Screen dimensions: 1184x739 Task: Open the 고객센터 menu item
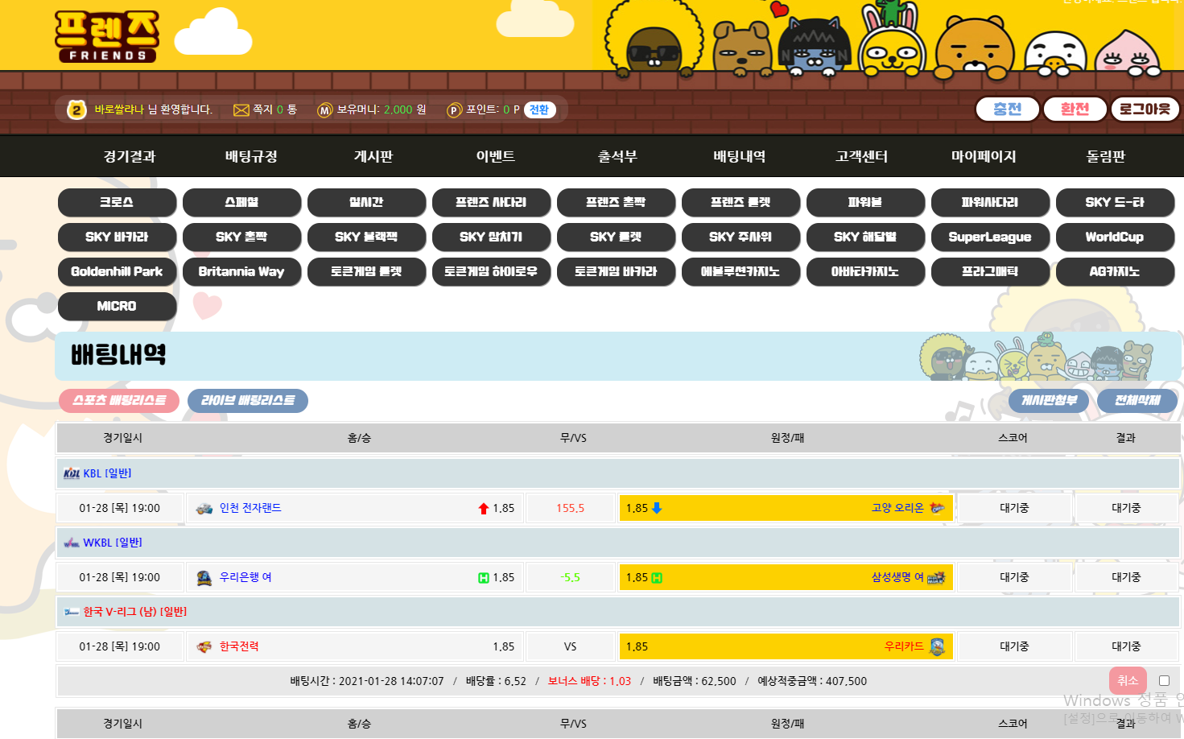click(x=861, y=156)
